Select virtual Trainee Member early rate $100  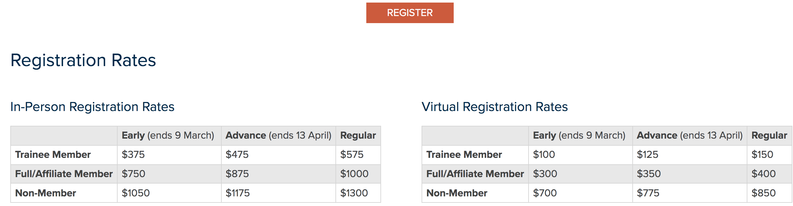(x=544, y=155)
